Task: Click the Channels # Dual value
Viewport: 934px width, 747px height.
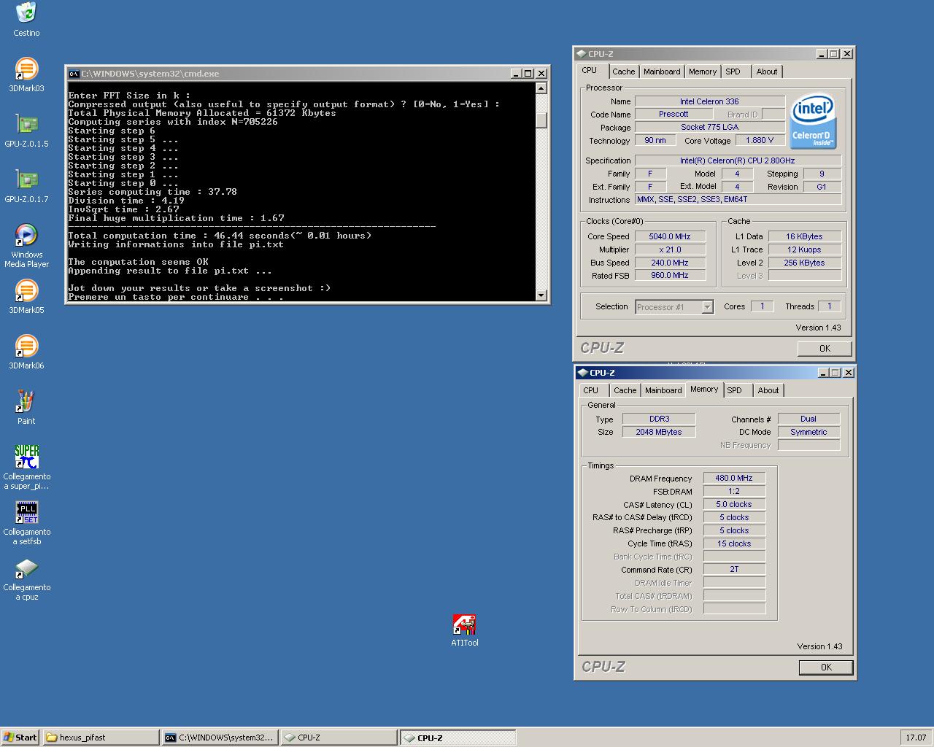Action: pyautogui.click(x=808, y=419)
